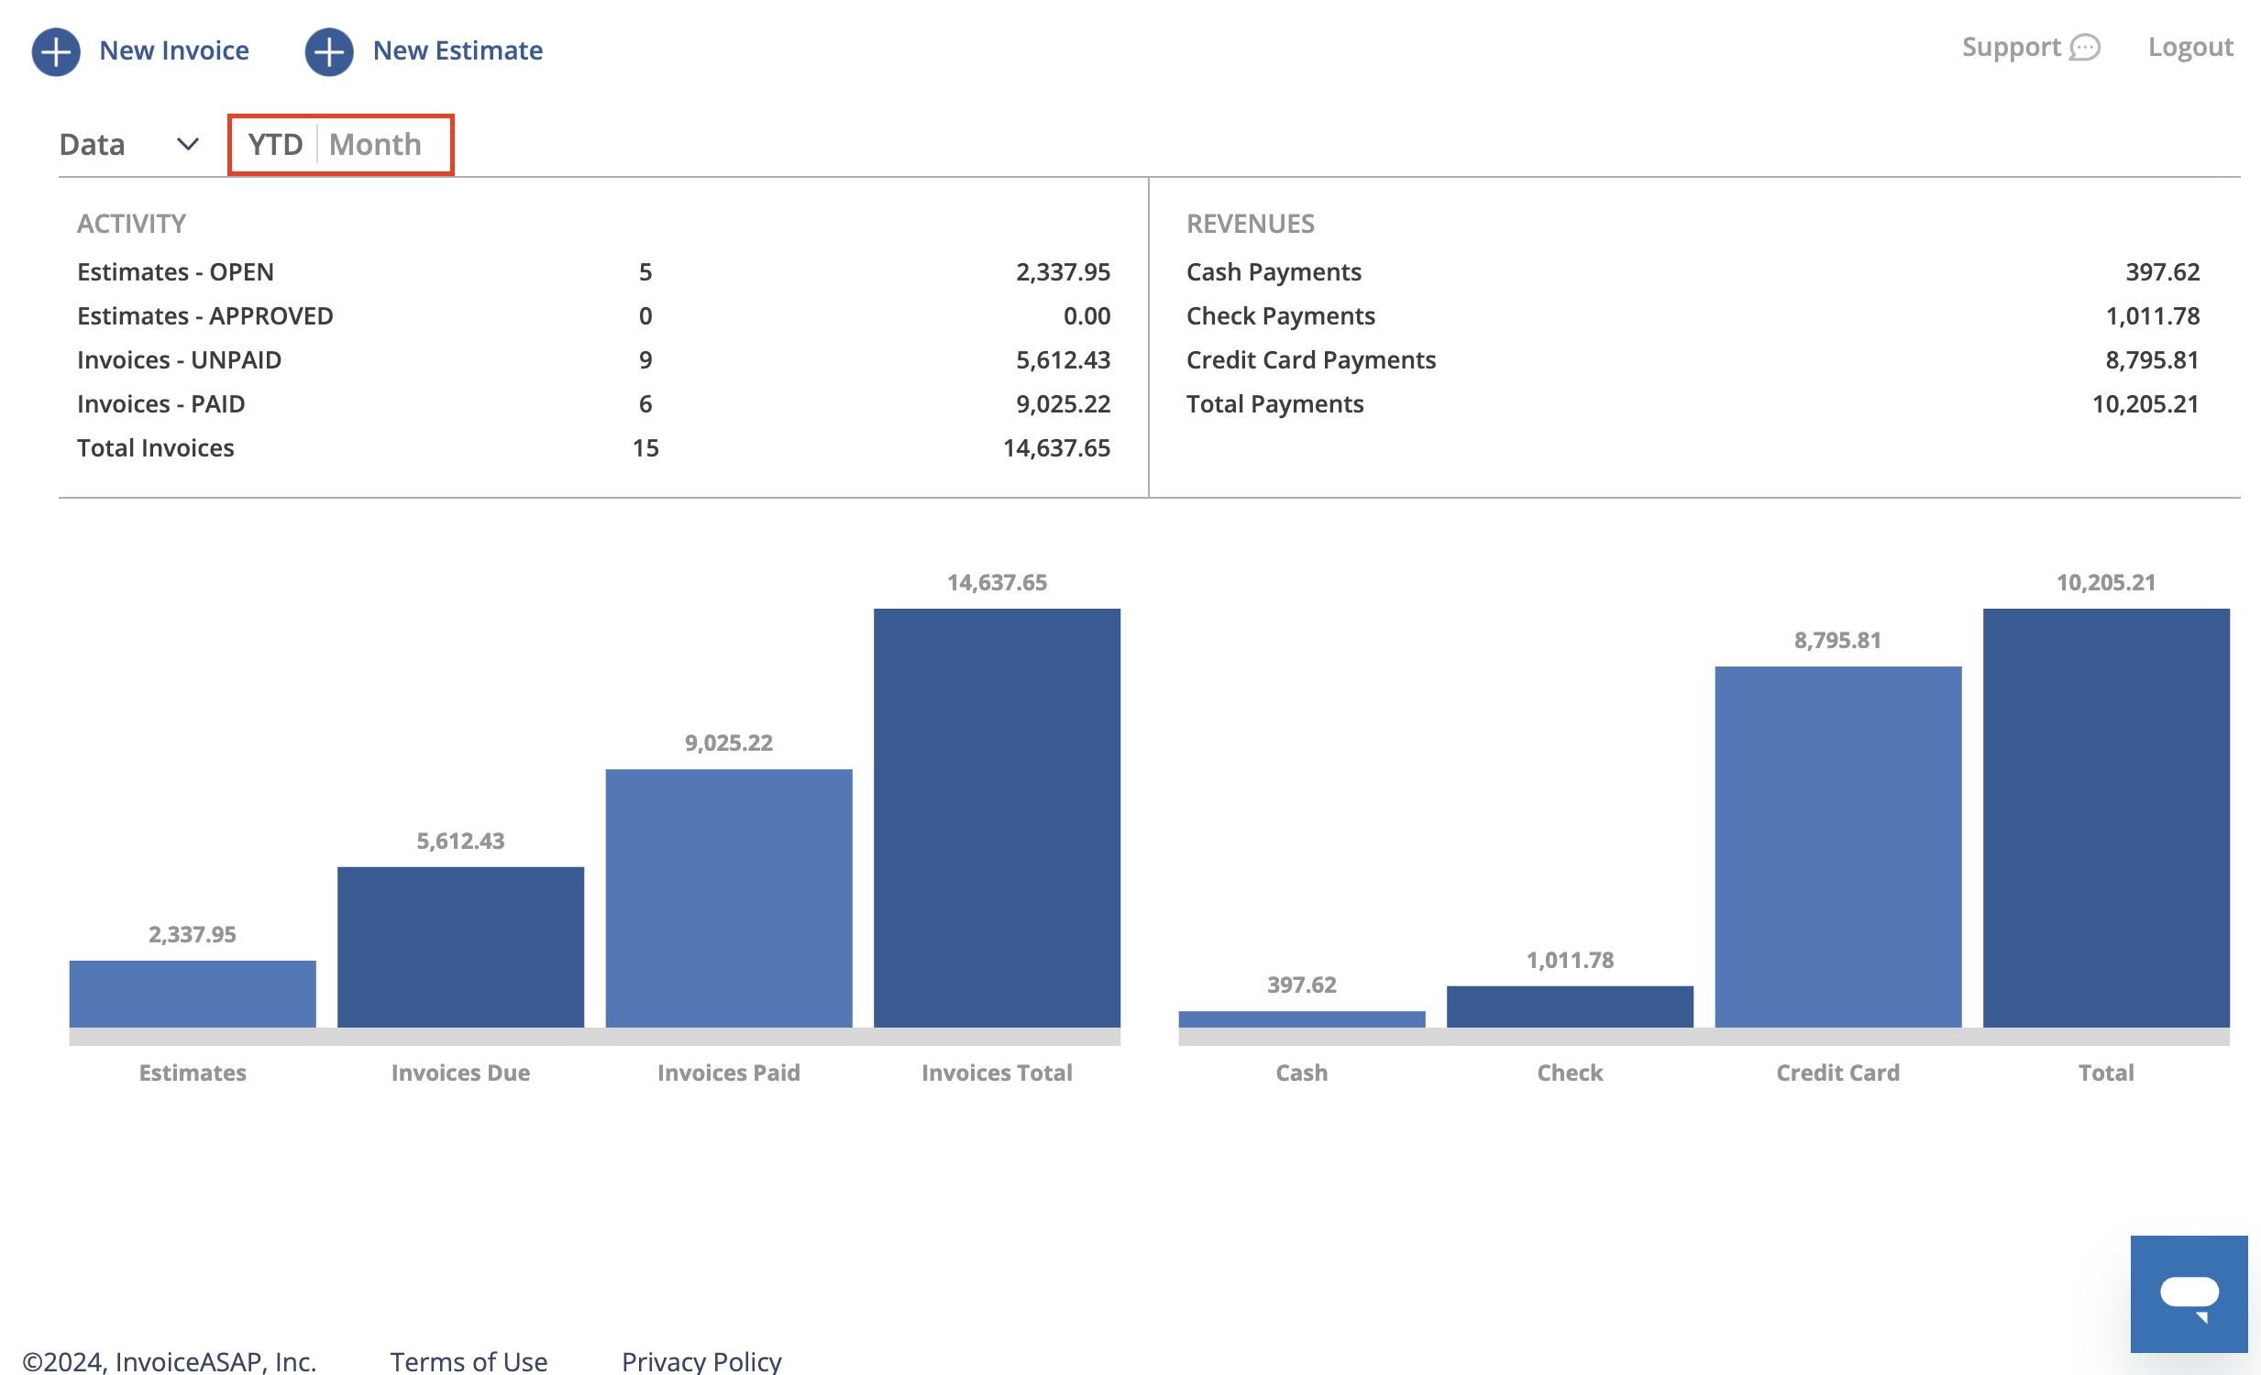Click the Total revenue bar
Screen dimensions: 2261x1375
pyautogui.click(x=2106, y=818)
